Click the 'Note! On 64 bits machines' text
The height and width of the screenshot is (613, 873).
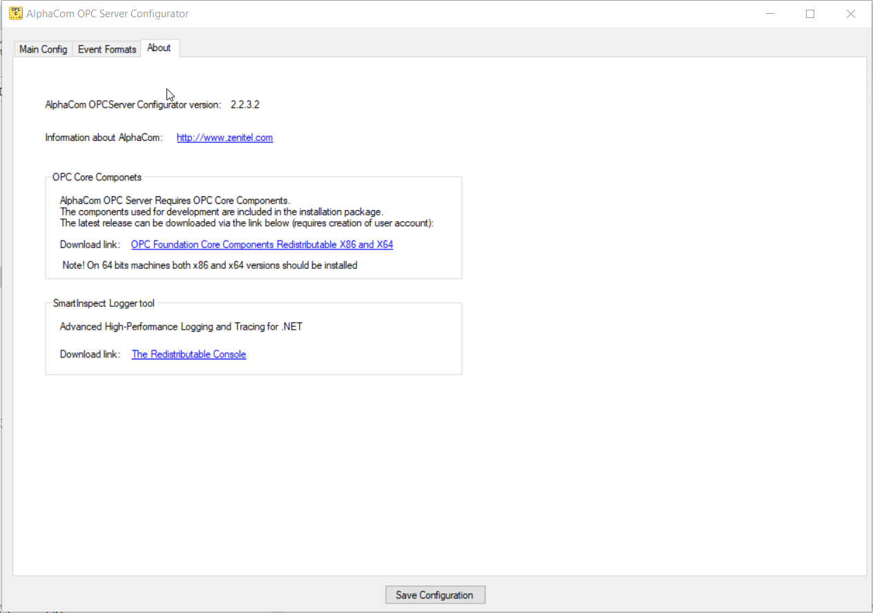coord(210,265)
